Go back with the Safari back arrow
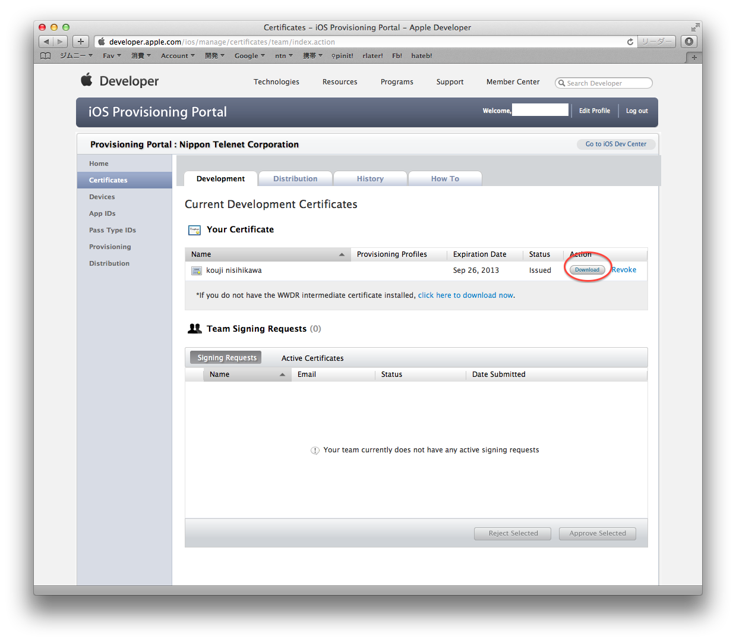Image resolution: width=736 pixels, height=642 pixels. [x=46, y=42]
